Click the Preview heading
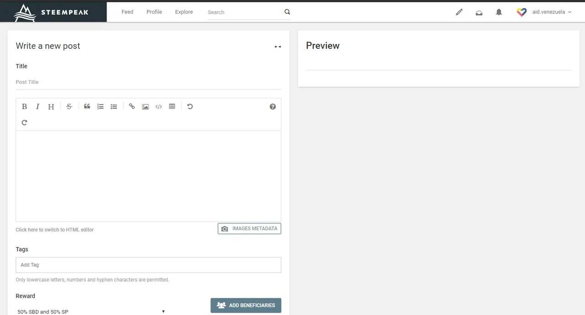 pos(323,46)
